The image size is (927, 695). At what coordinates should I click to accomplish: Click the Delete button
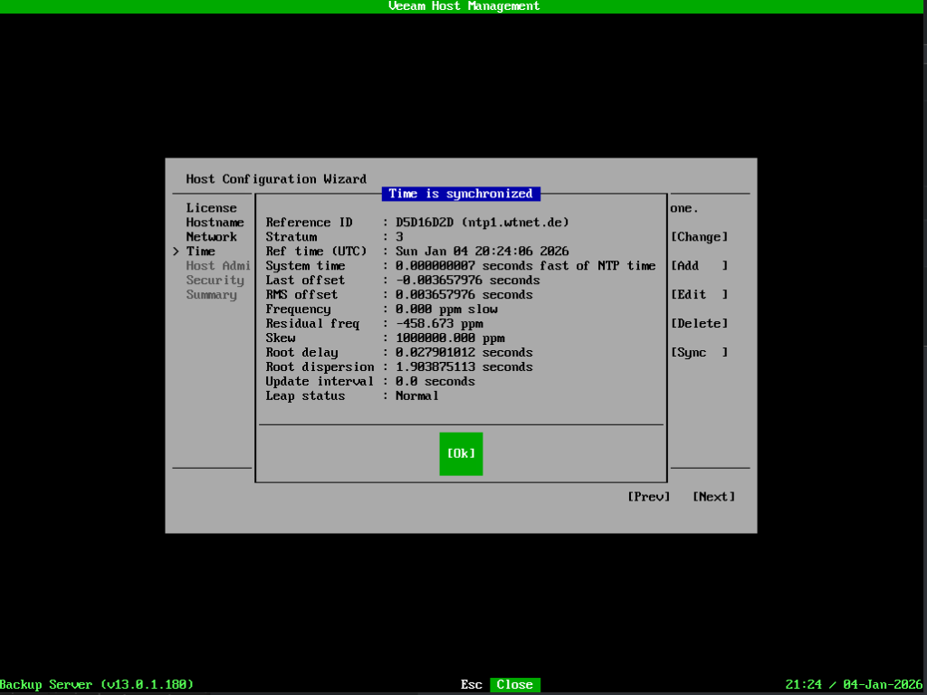[699, 324]
